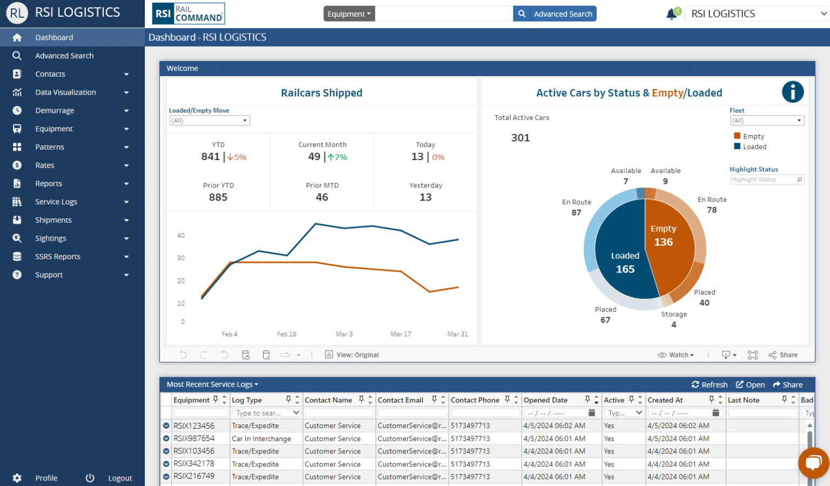Open the Watch dropdown on the viz toolbar

676,355
